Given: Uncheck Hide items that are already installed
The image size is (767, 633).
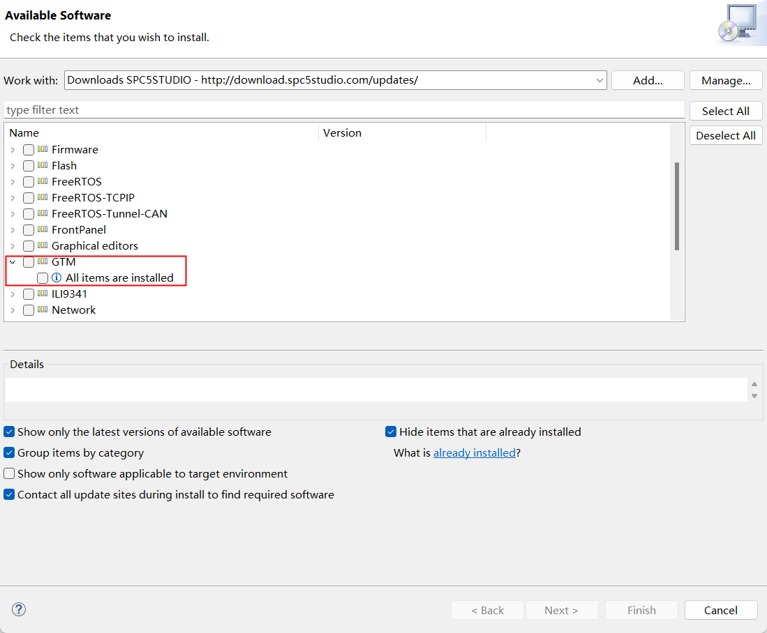Looking at the screenshot, I should pos(391,432).
